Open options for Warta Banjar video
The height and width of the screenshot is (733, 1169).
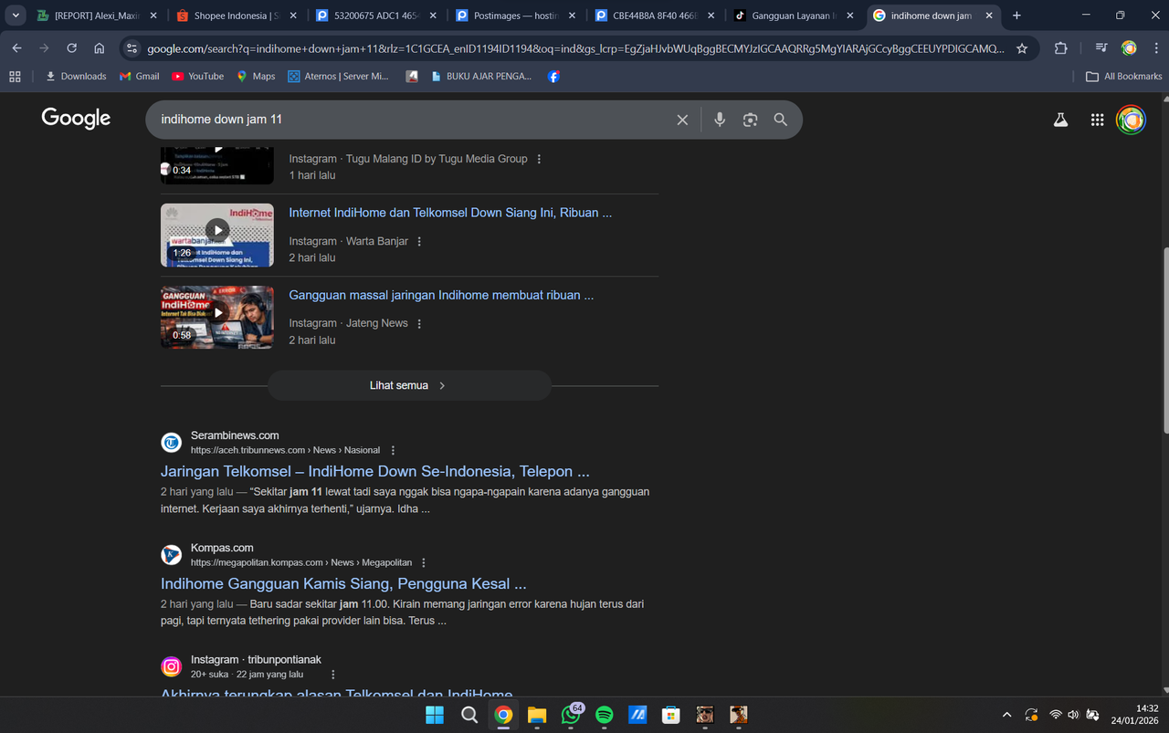point(419,242)
